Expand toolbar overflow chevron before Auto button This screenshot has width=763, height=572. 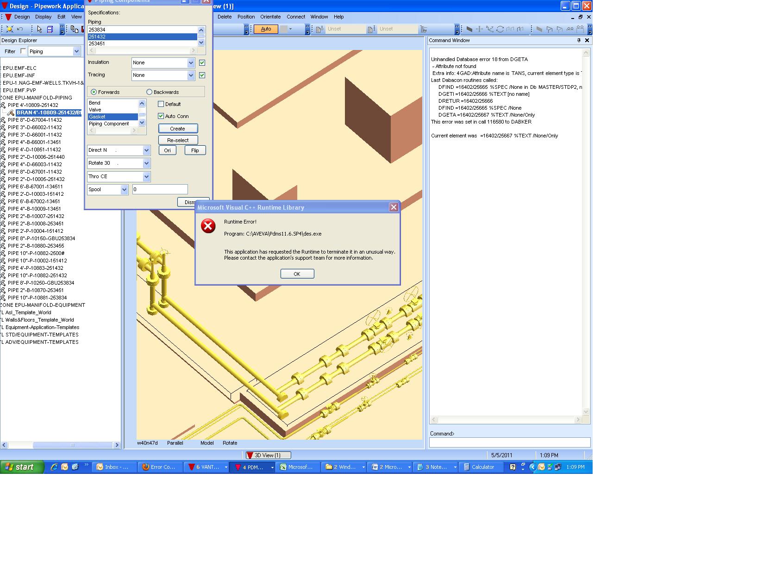click(246, 29)
